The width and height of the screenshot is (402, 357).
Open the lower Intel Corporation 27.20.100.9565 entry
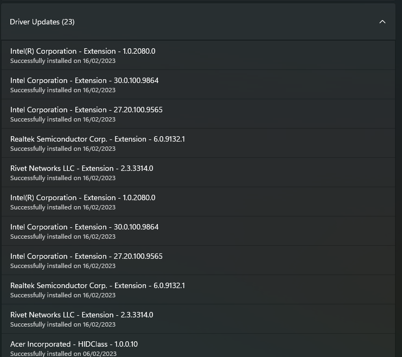click(x=198, y=260)
